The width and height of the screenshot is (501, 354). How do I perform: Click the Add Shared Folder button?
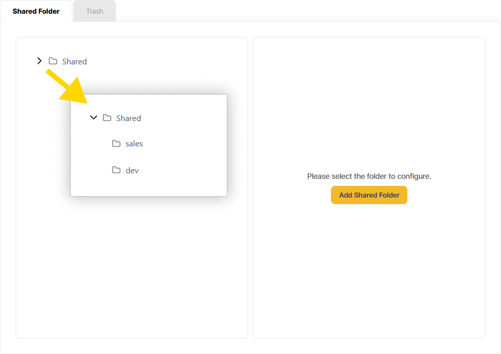[369, 195]
